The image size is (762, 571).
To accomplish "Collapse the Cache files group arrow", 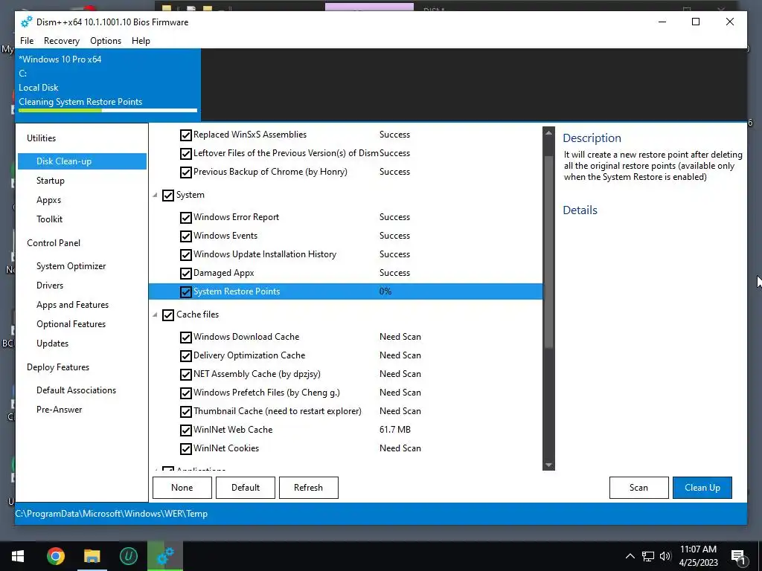I will pos(155,314).
